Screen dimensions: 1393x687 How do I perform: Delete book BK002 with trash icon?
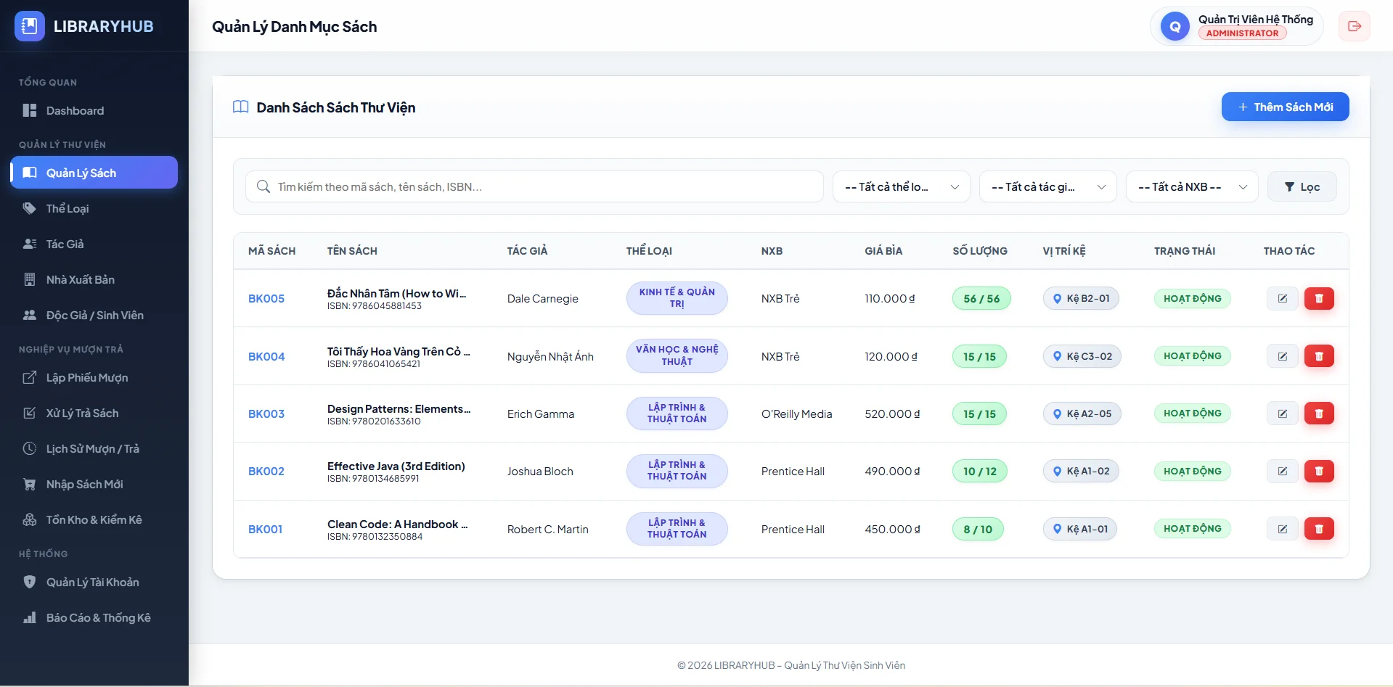(1319, 471)
